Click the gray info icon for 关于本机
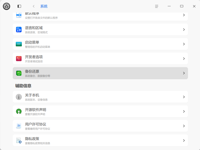 (x=19, y=97)
